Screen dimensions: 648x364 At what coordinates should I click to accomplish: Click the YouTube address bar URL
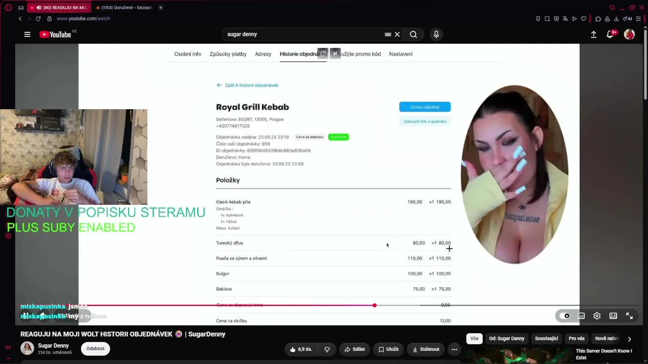83,19
